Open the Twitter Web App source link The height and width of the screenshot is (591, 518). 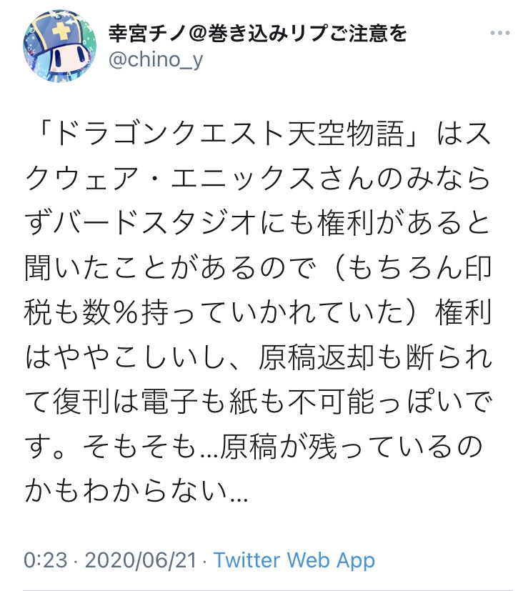(294, 560)
